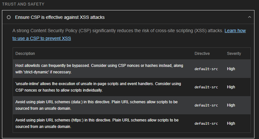Viewport: 259px width, 139px height.
Task: Click the https: URL schemes row description
Action: coord(97,123)
